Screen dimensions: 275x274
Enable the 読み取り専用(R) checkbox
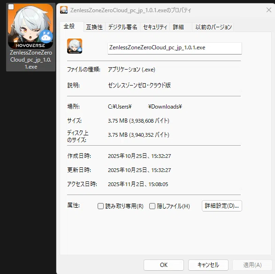101,206
